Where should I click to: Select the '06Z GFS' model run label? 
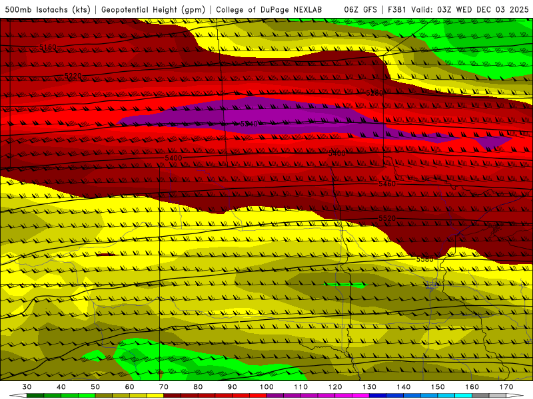360,10
